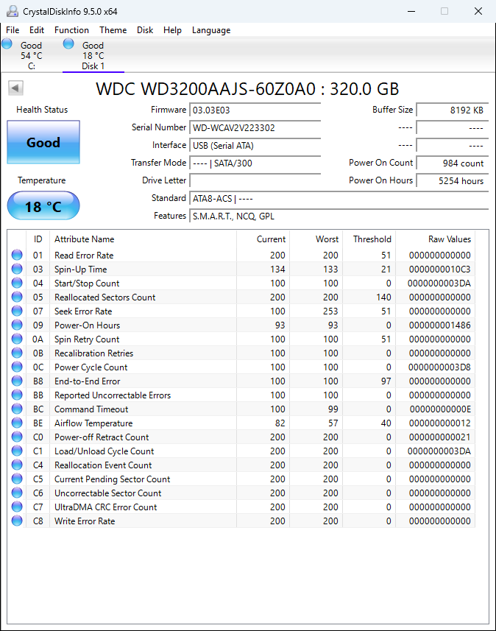Click the status orb for Spin Retry Count
This screenshot has width=496, height=631.
click(17, 339)
